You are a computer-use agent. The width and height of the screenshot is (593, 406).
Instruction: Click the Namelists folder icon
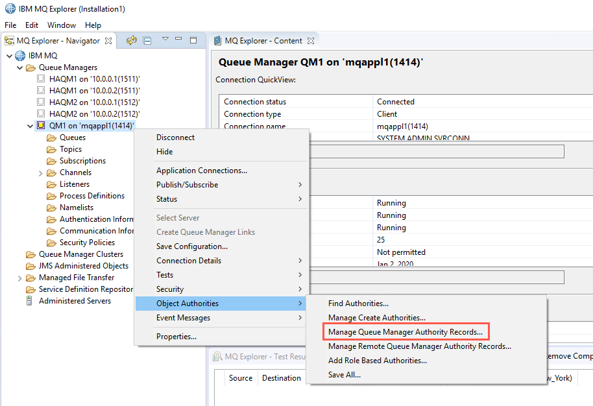point(51,208)
